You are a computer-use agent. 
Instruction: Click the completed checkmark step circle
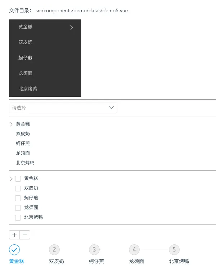click(x=14, y=250)
